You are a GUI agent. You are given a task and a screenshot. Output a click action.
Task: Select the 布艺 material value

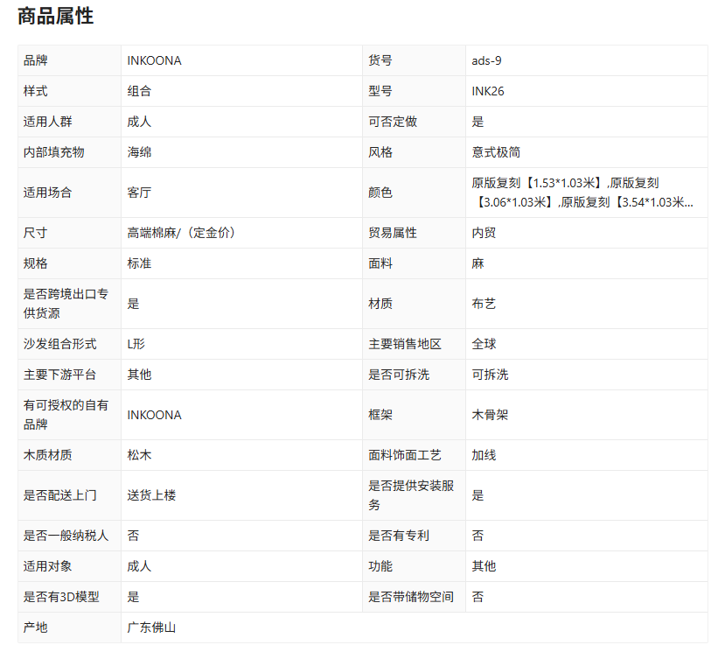[484, 304]
